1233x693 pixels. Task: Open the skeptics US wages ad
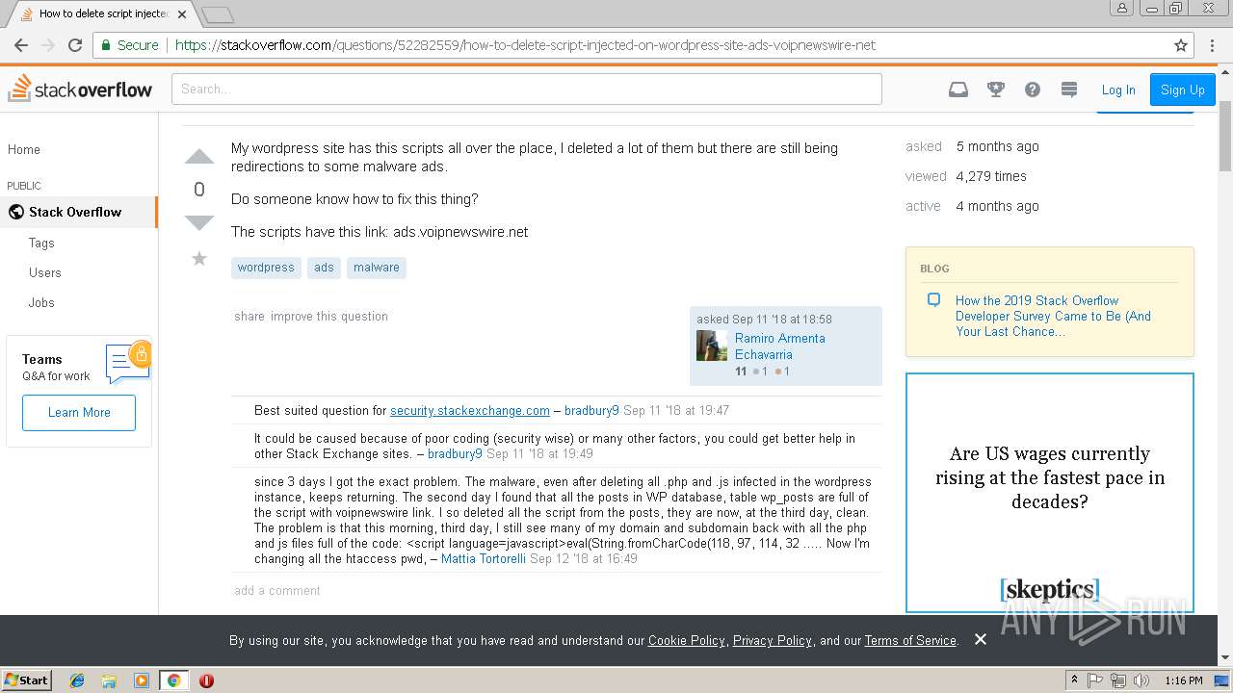[1050, 493]
